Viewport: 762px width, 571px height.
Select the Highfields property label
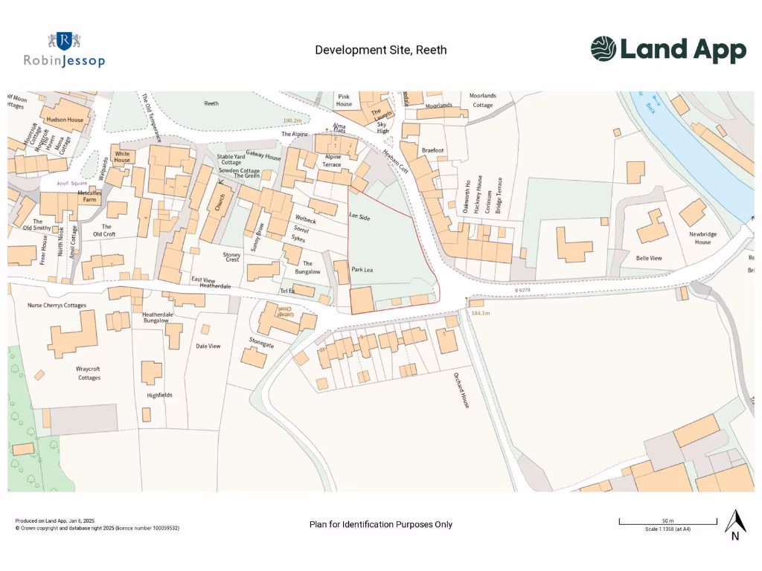tap(159, 395)
